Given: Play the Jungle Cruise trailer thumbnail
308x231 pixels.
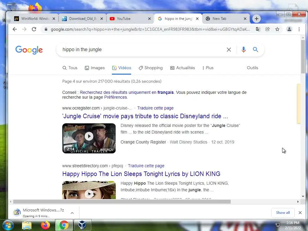Looking at the screenshot, I should tap(89, 138).
